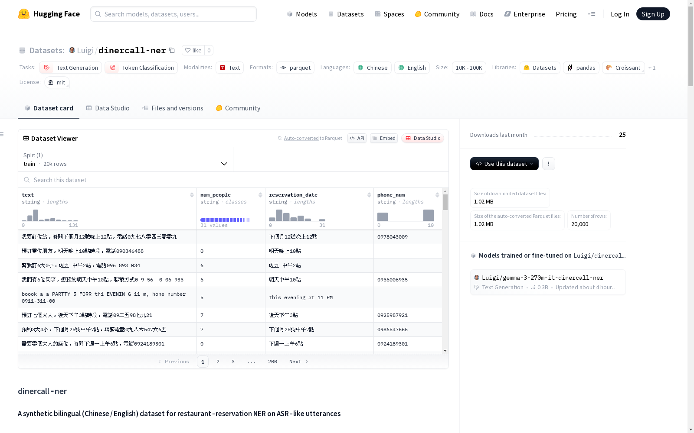
Task: Go to Datasets in the top navigation
Action: pos(346,14)
